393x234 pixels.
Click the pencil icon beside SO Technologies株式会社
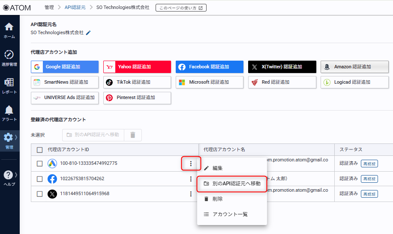pyautogui.click(x=89, y=32)
